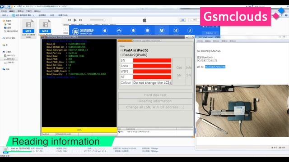Screen dimensions: 289x162
Task: Open the Desktop item in Explorer sidebar
Action: (8, 28)
